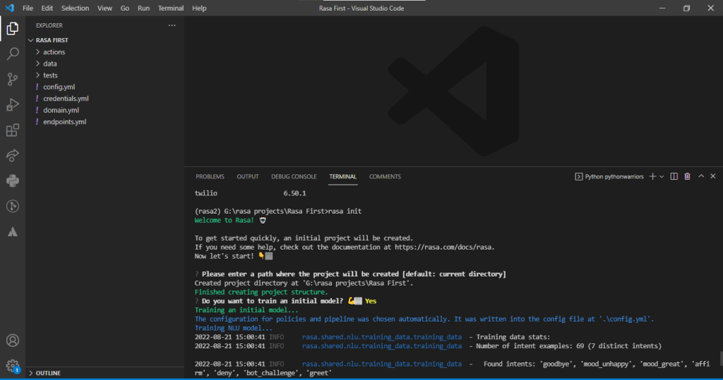Open the Accounts icon
Image resolution: width=723 pixels, height=380 pixels.
(x=13, y=341)
